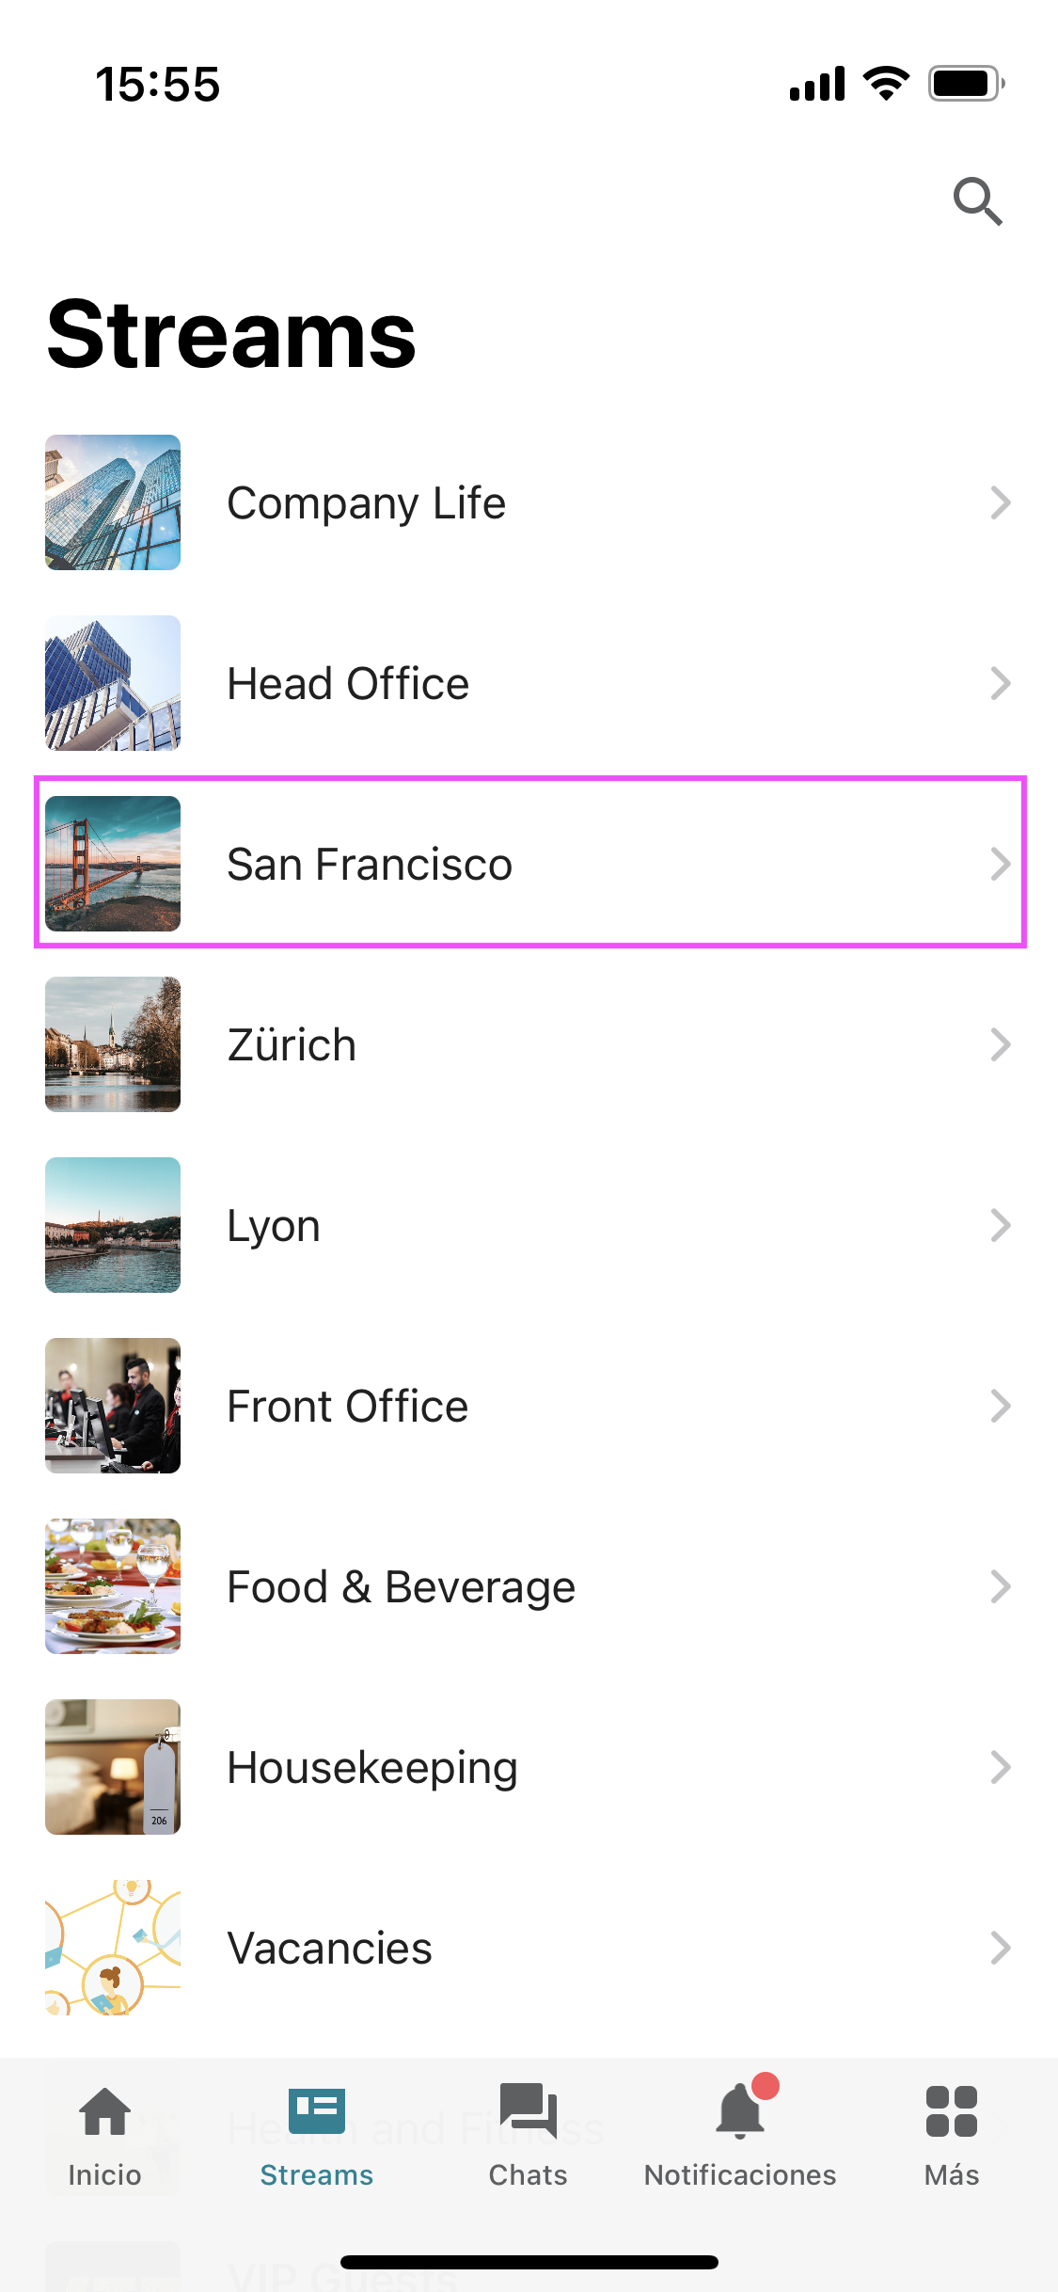Expand the Head Office chevron
The width and height of the screenshot is (1058, 2292).
pyautogui.click(x=1000, y=683)
